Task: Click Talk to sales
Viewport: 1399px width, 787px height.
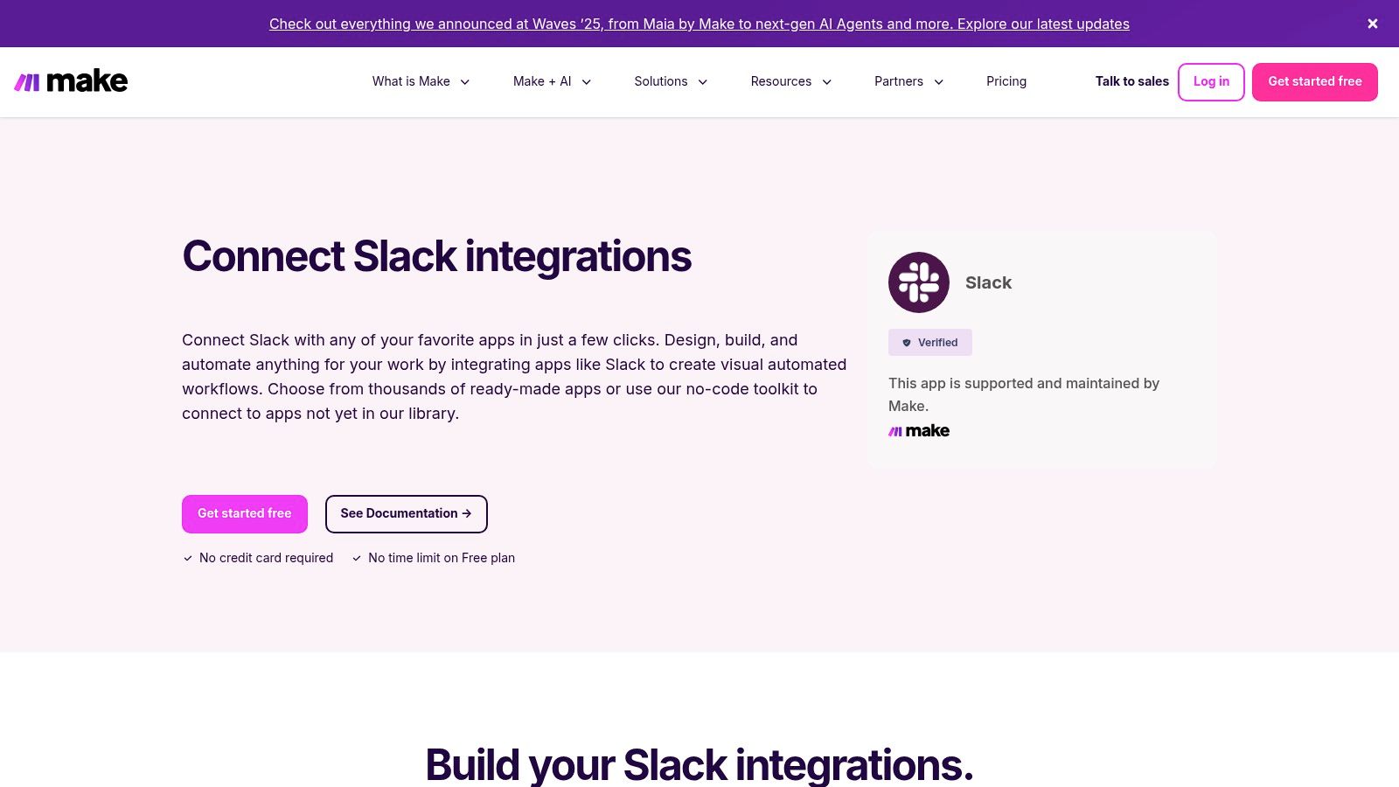Action: [x=1131, y=81]
